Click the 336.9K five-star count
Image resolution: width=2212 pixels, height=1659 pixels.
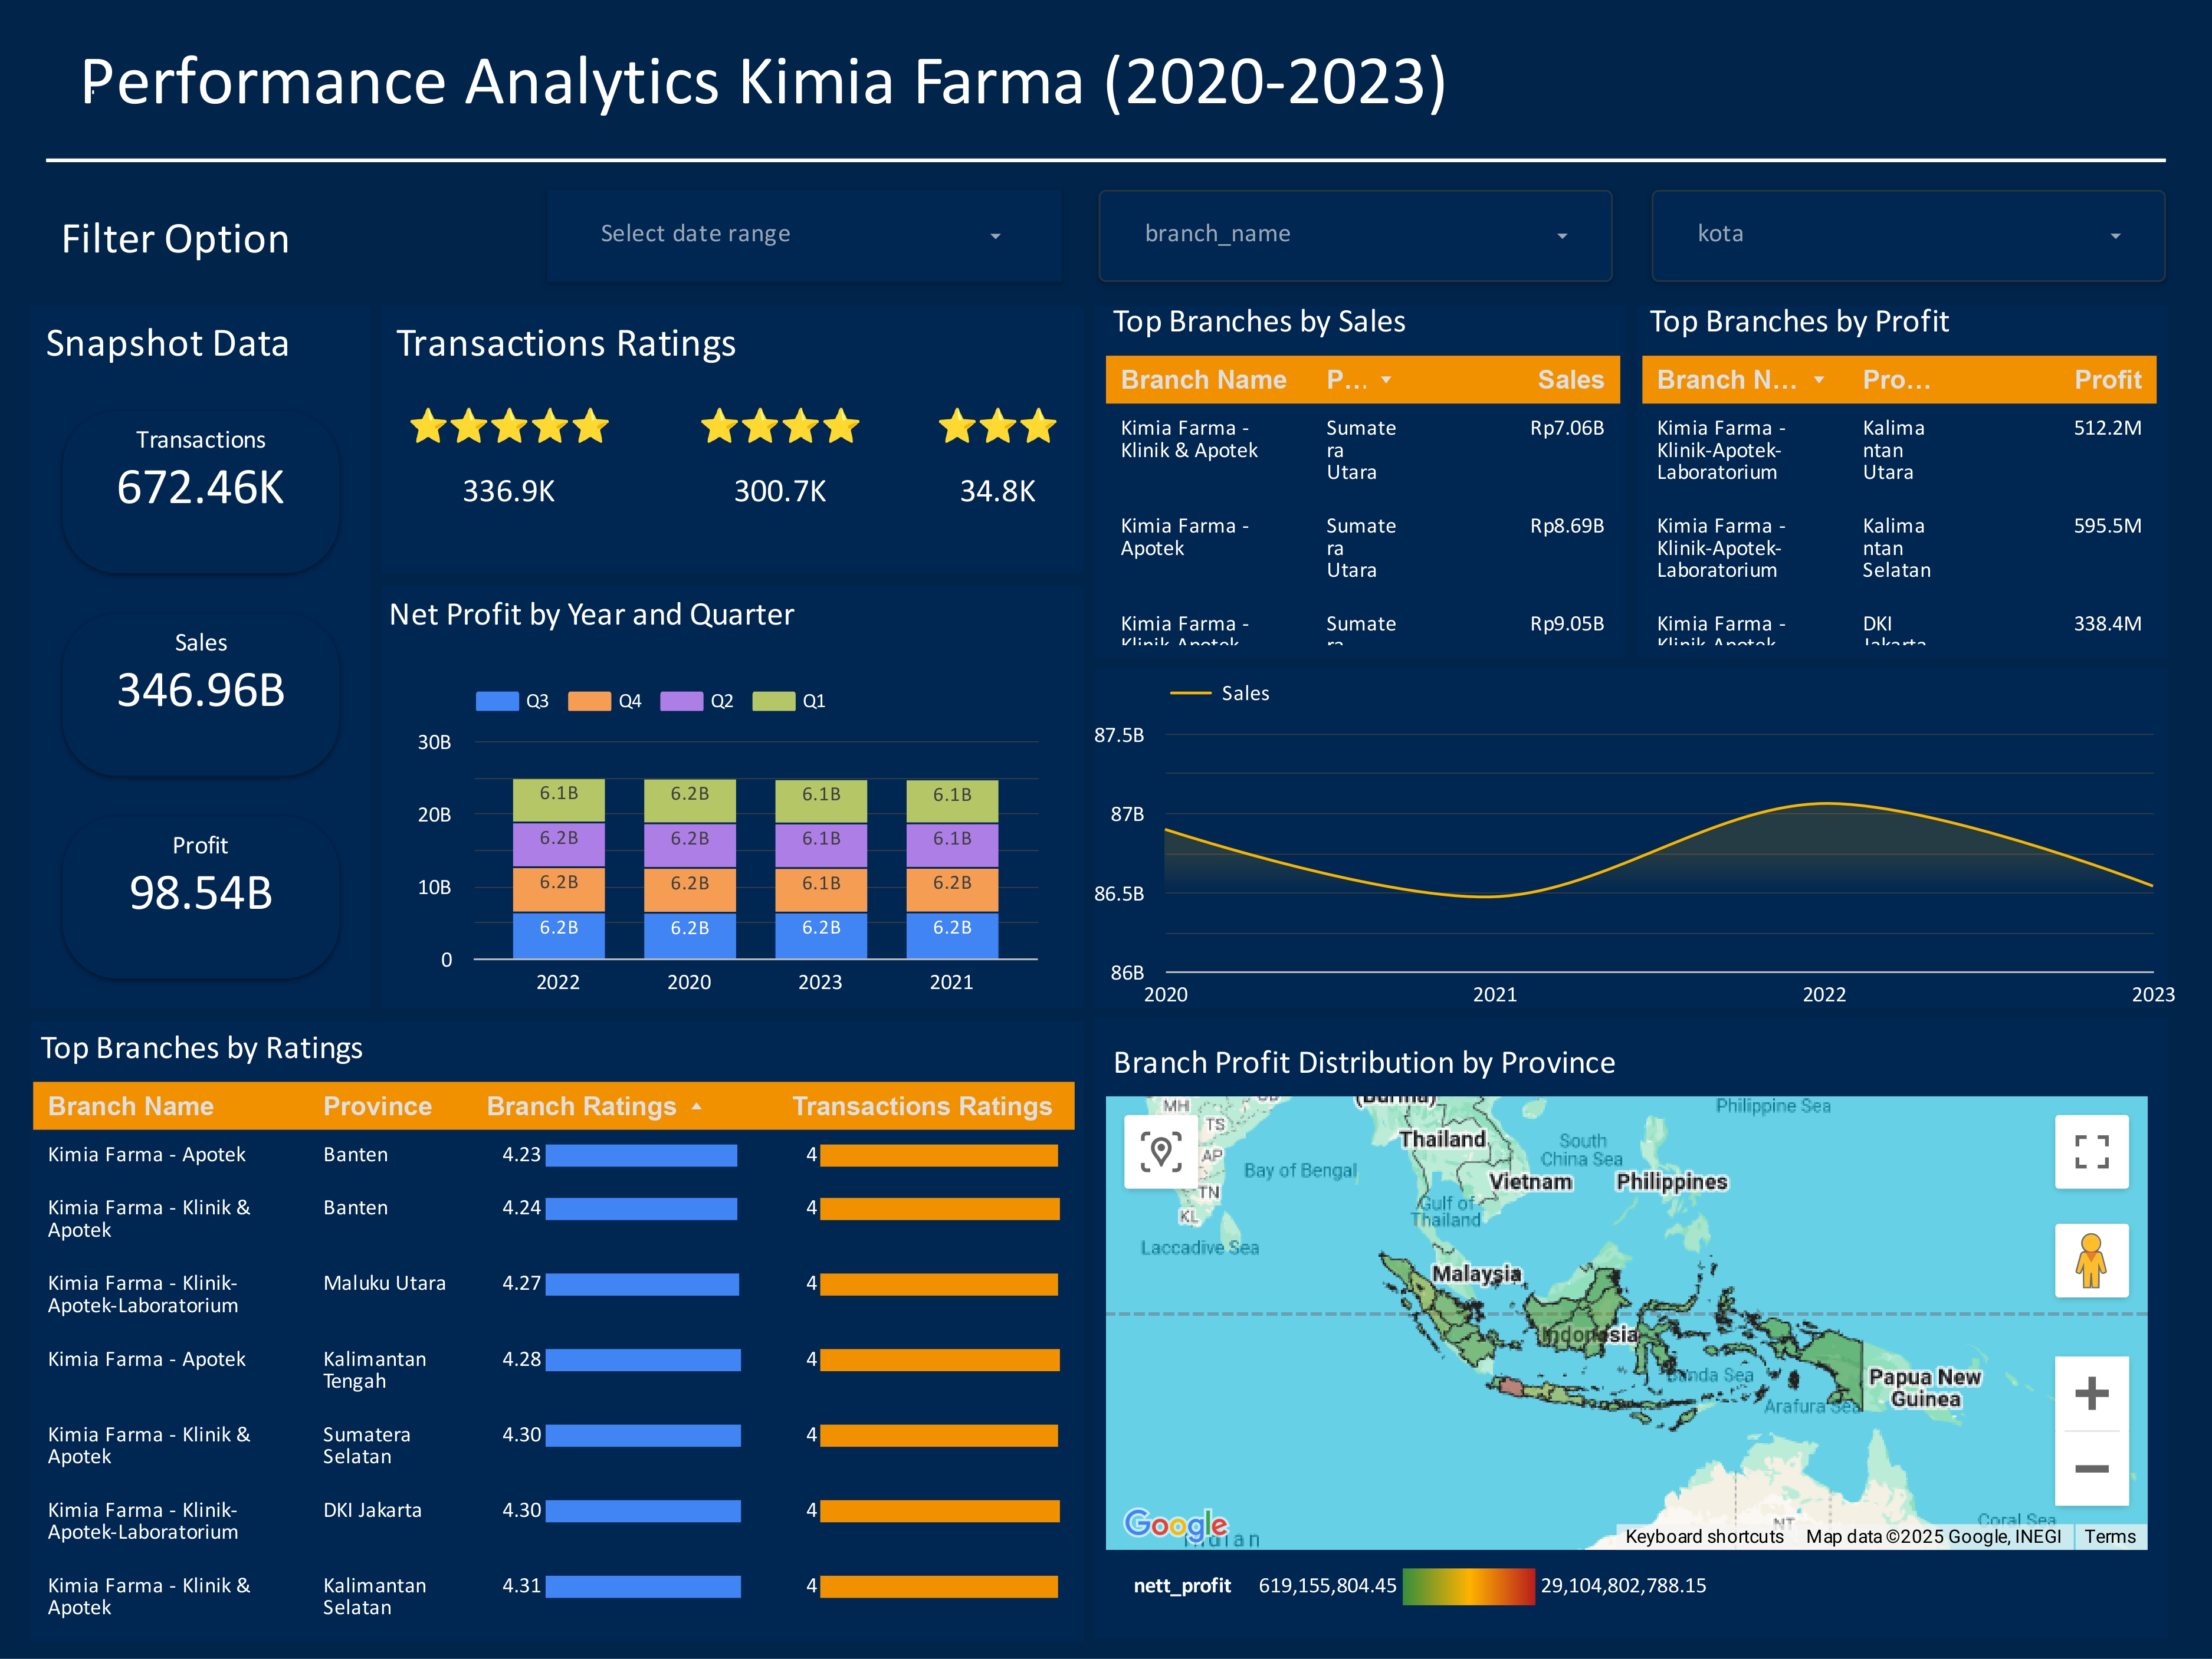(x=508, y=491)
